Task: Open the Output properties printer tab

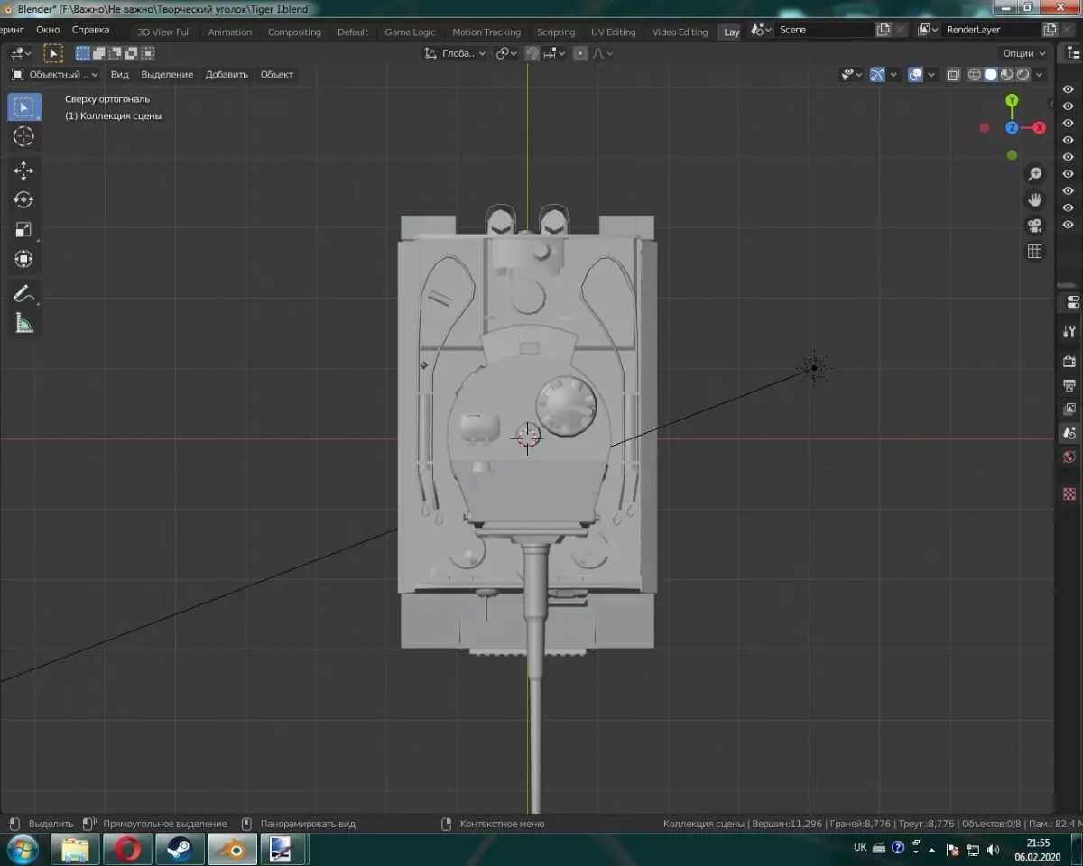Action: pyautogui.click(x=1070, y=385)
